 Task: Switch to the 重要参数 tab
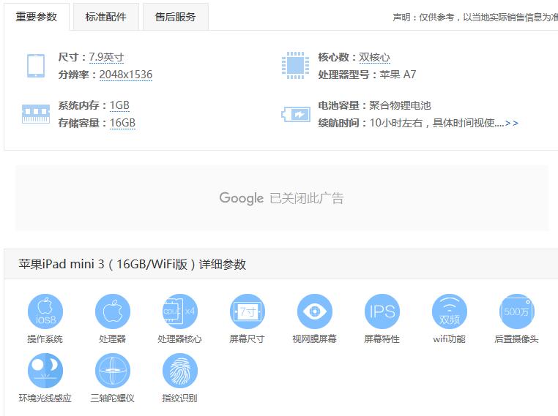[37, 17]
